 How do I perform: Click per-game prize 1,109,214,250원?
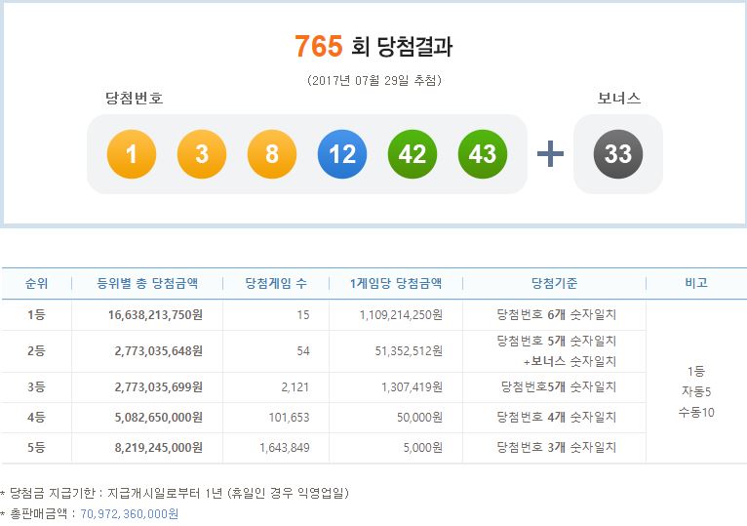(x=401, y=315)
